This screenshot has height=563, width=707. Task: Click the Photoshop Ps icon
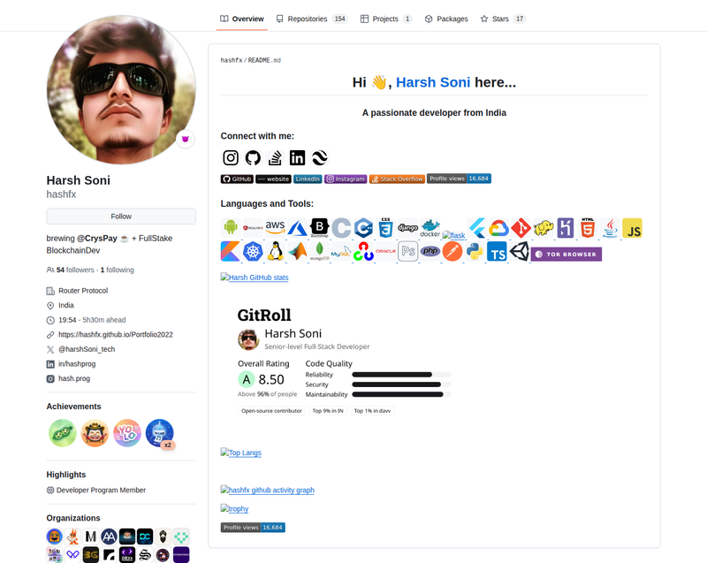[408, 251]
